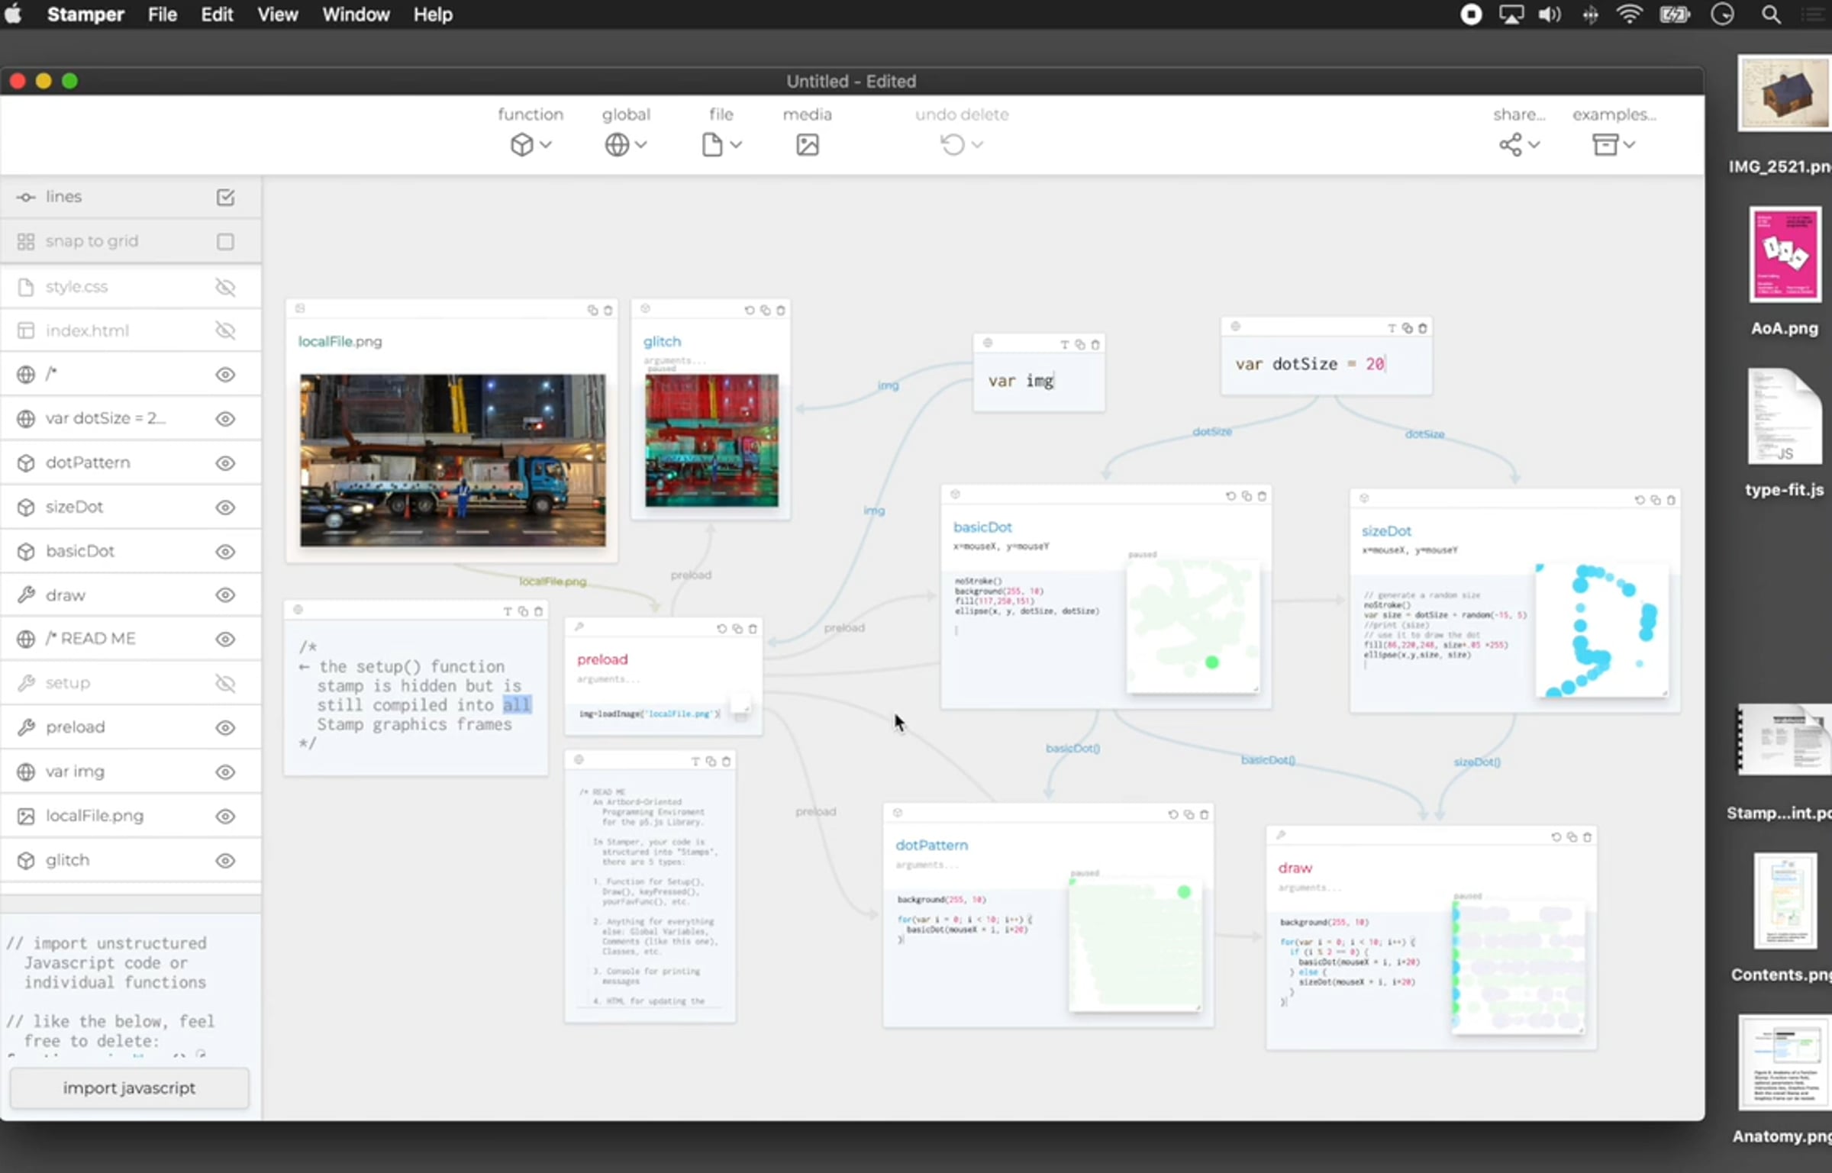Show the hidden style.css stamp
The width and height of the screenshot is (1832, 1173).
click(x=225, y=287)
